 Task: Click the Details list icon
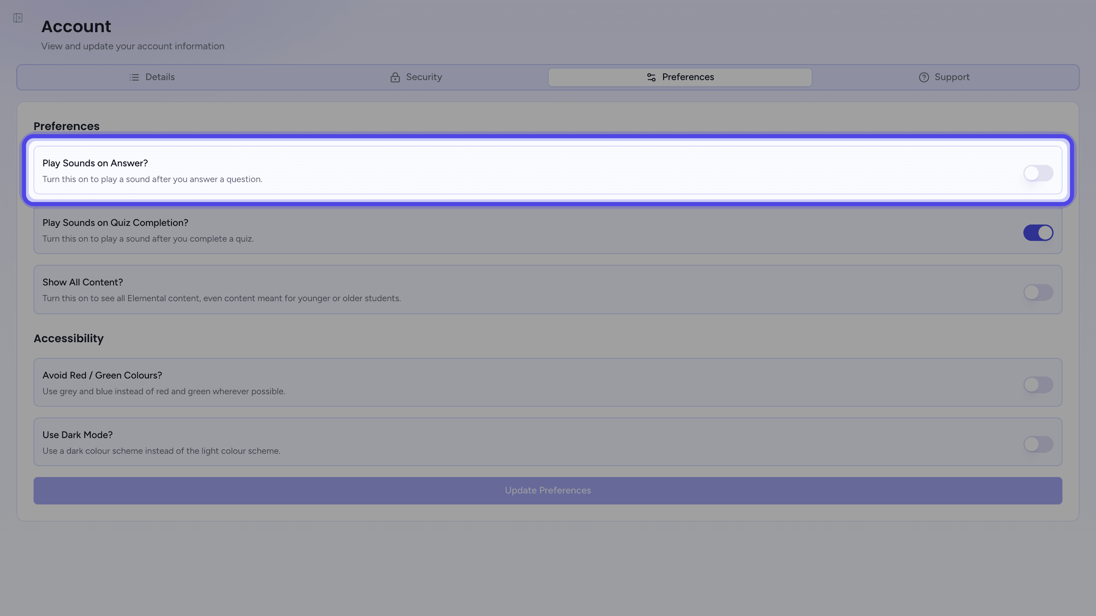pos(134,77)
